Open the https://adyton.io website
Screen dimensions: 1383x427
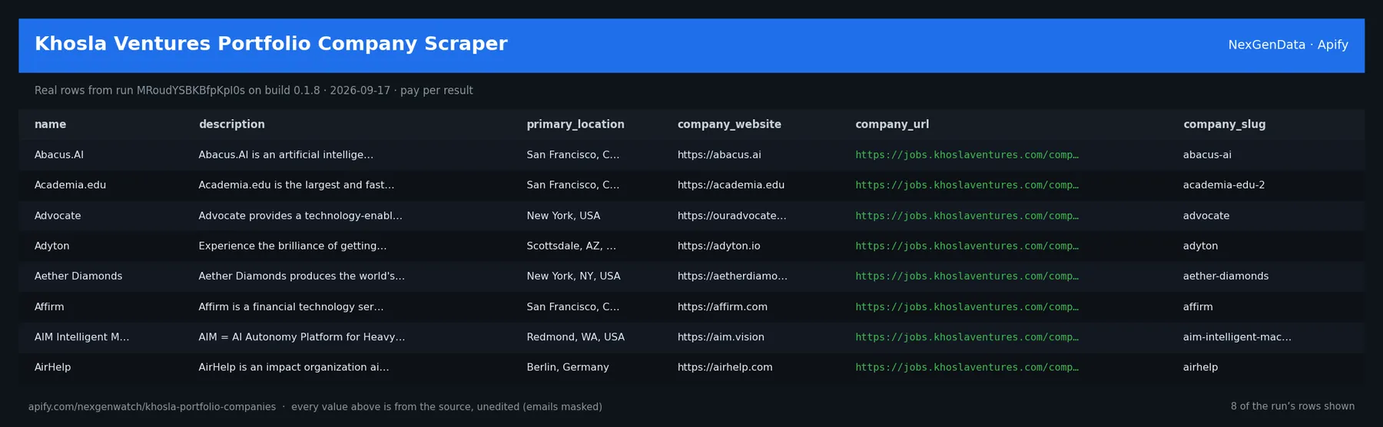(719, 246)
